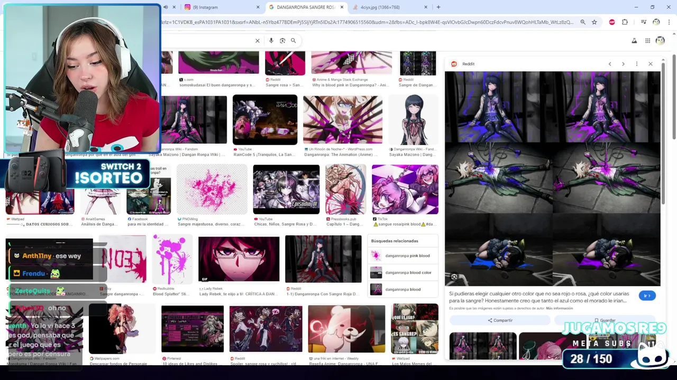Switch to DANGANRONPA SANGRE ROSA tab
The image size is (677, 380).
306,7
